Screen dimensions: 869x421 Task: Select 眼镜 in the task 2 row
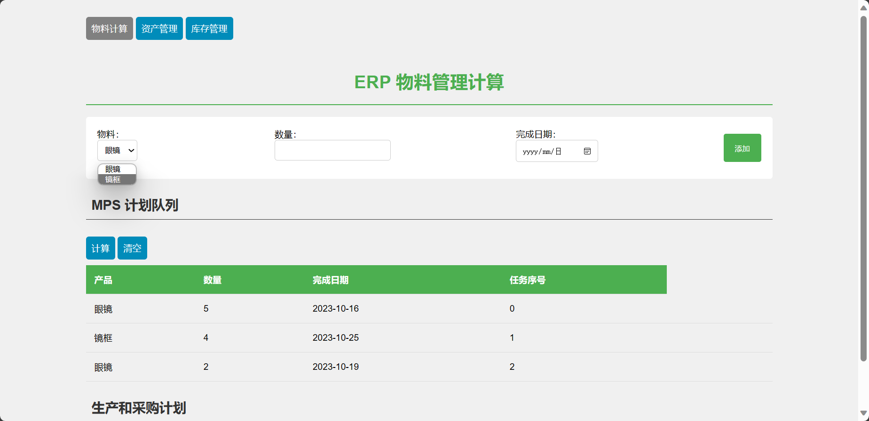coord(103,367)
